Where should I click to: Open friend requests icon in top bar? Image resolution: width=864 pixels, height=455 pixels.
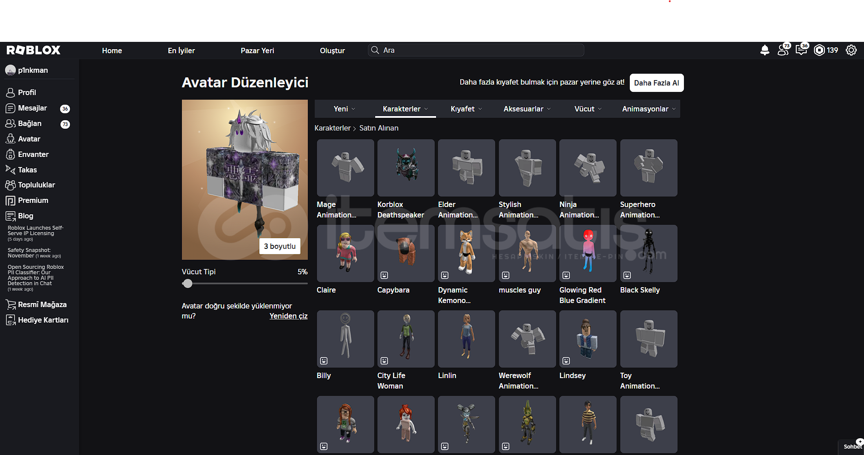[783, 50]
